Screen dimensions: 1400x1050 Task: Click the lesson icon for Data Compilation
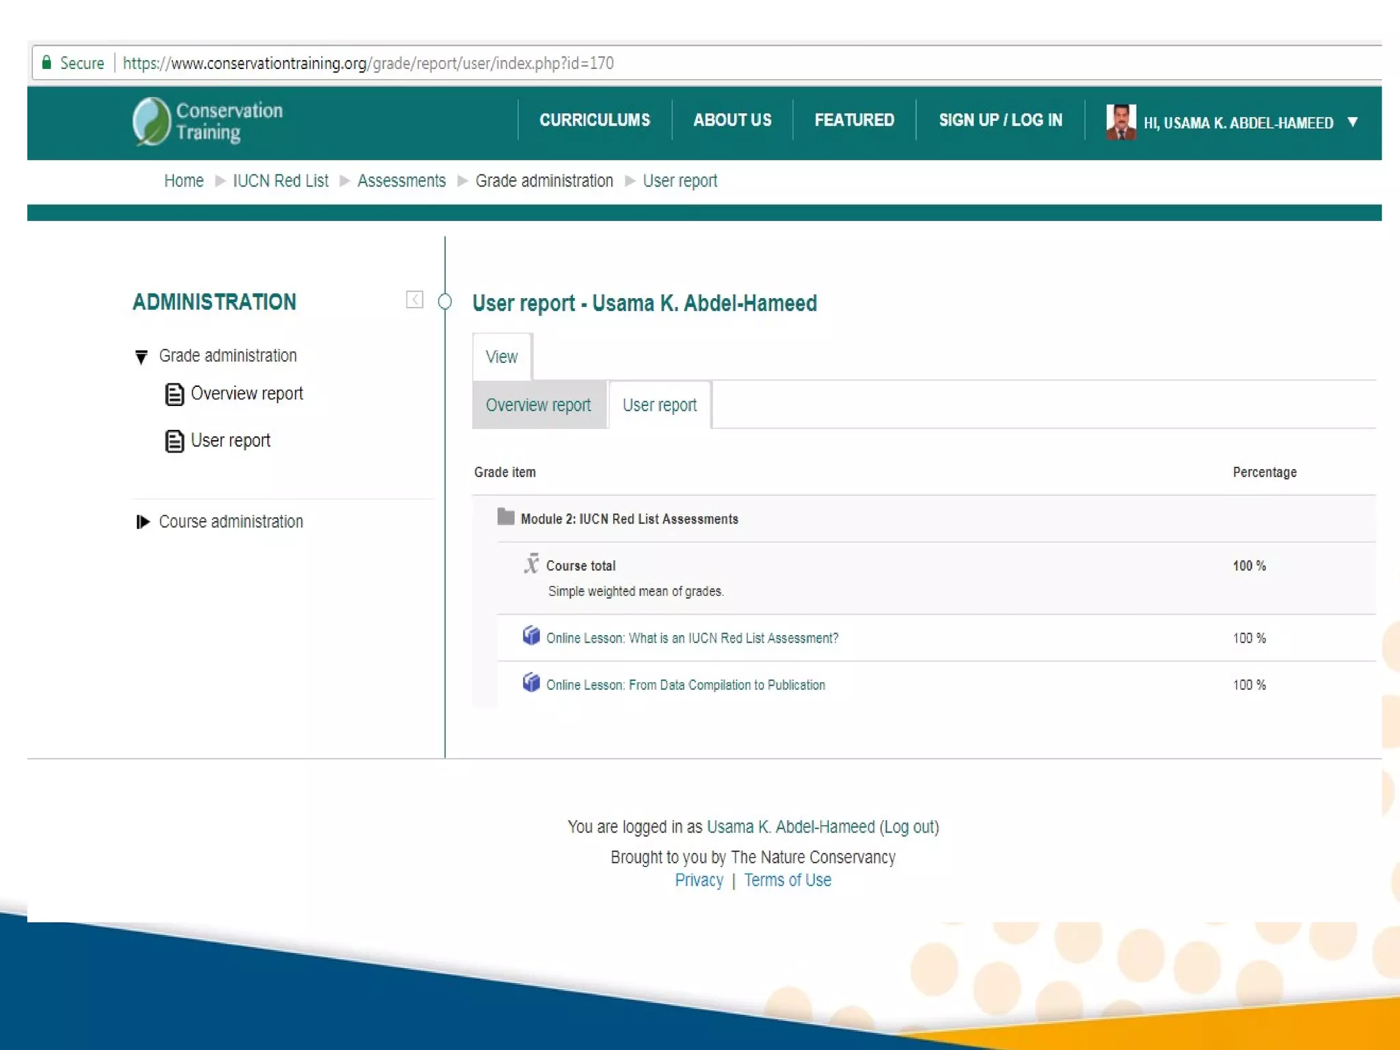[531, 682]
